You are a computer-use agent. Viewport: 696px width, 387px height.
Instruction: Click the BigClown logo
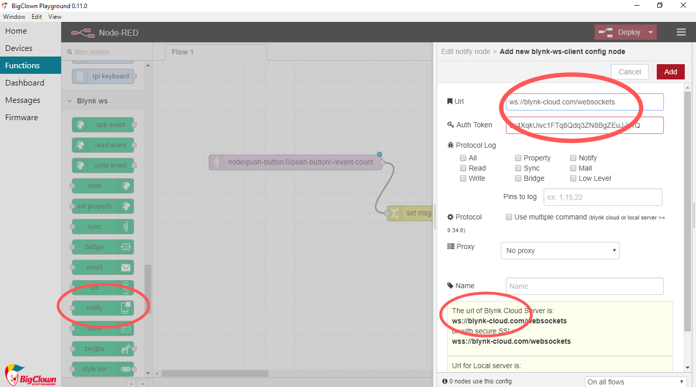30,375
